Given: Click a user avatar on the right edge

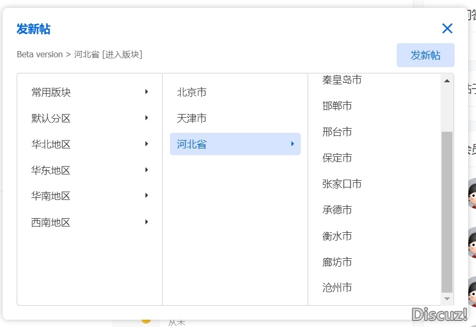Looking at the screenshot, I should [472, 198].
